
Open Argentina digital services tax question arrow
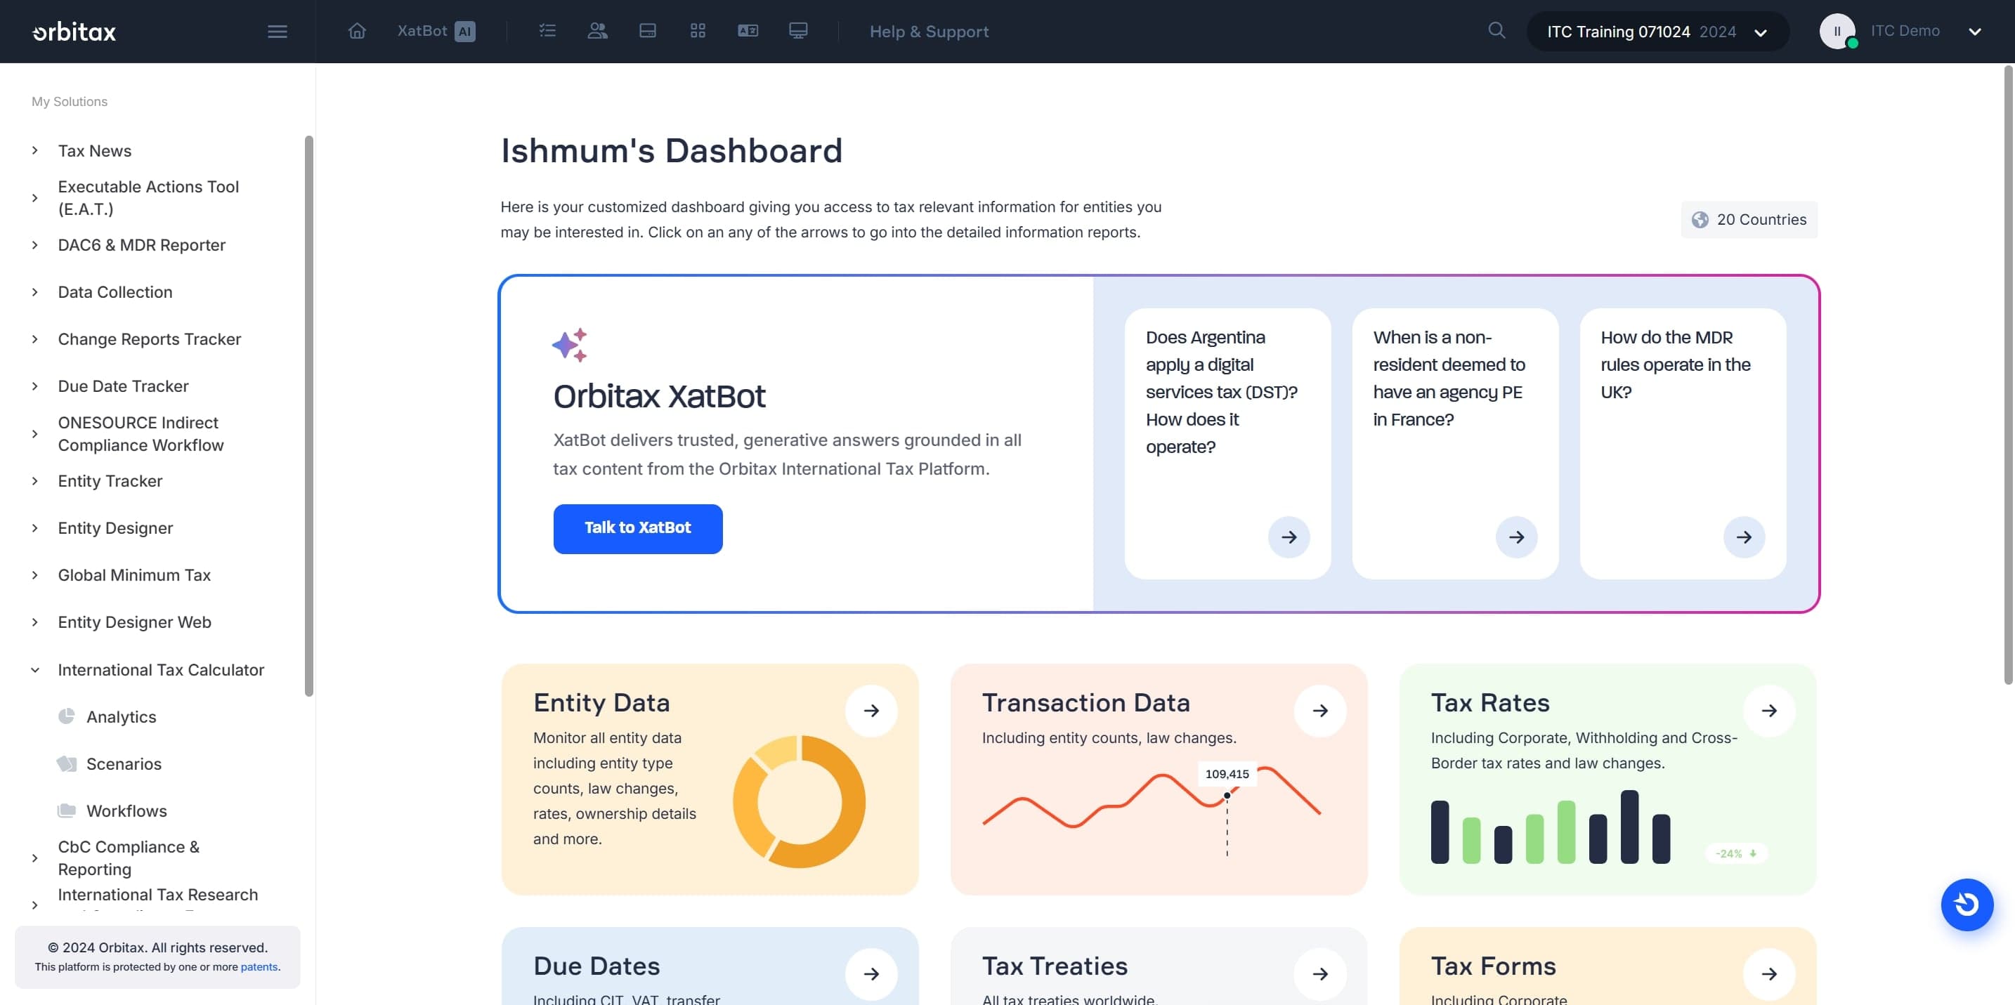coord(1289,537)
